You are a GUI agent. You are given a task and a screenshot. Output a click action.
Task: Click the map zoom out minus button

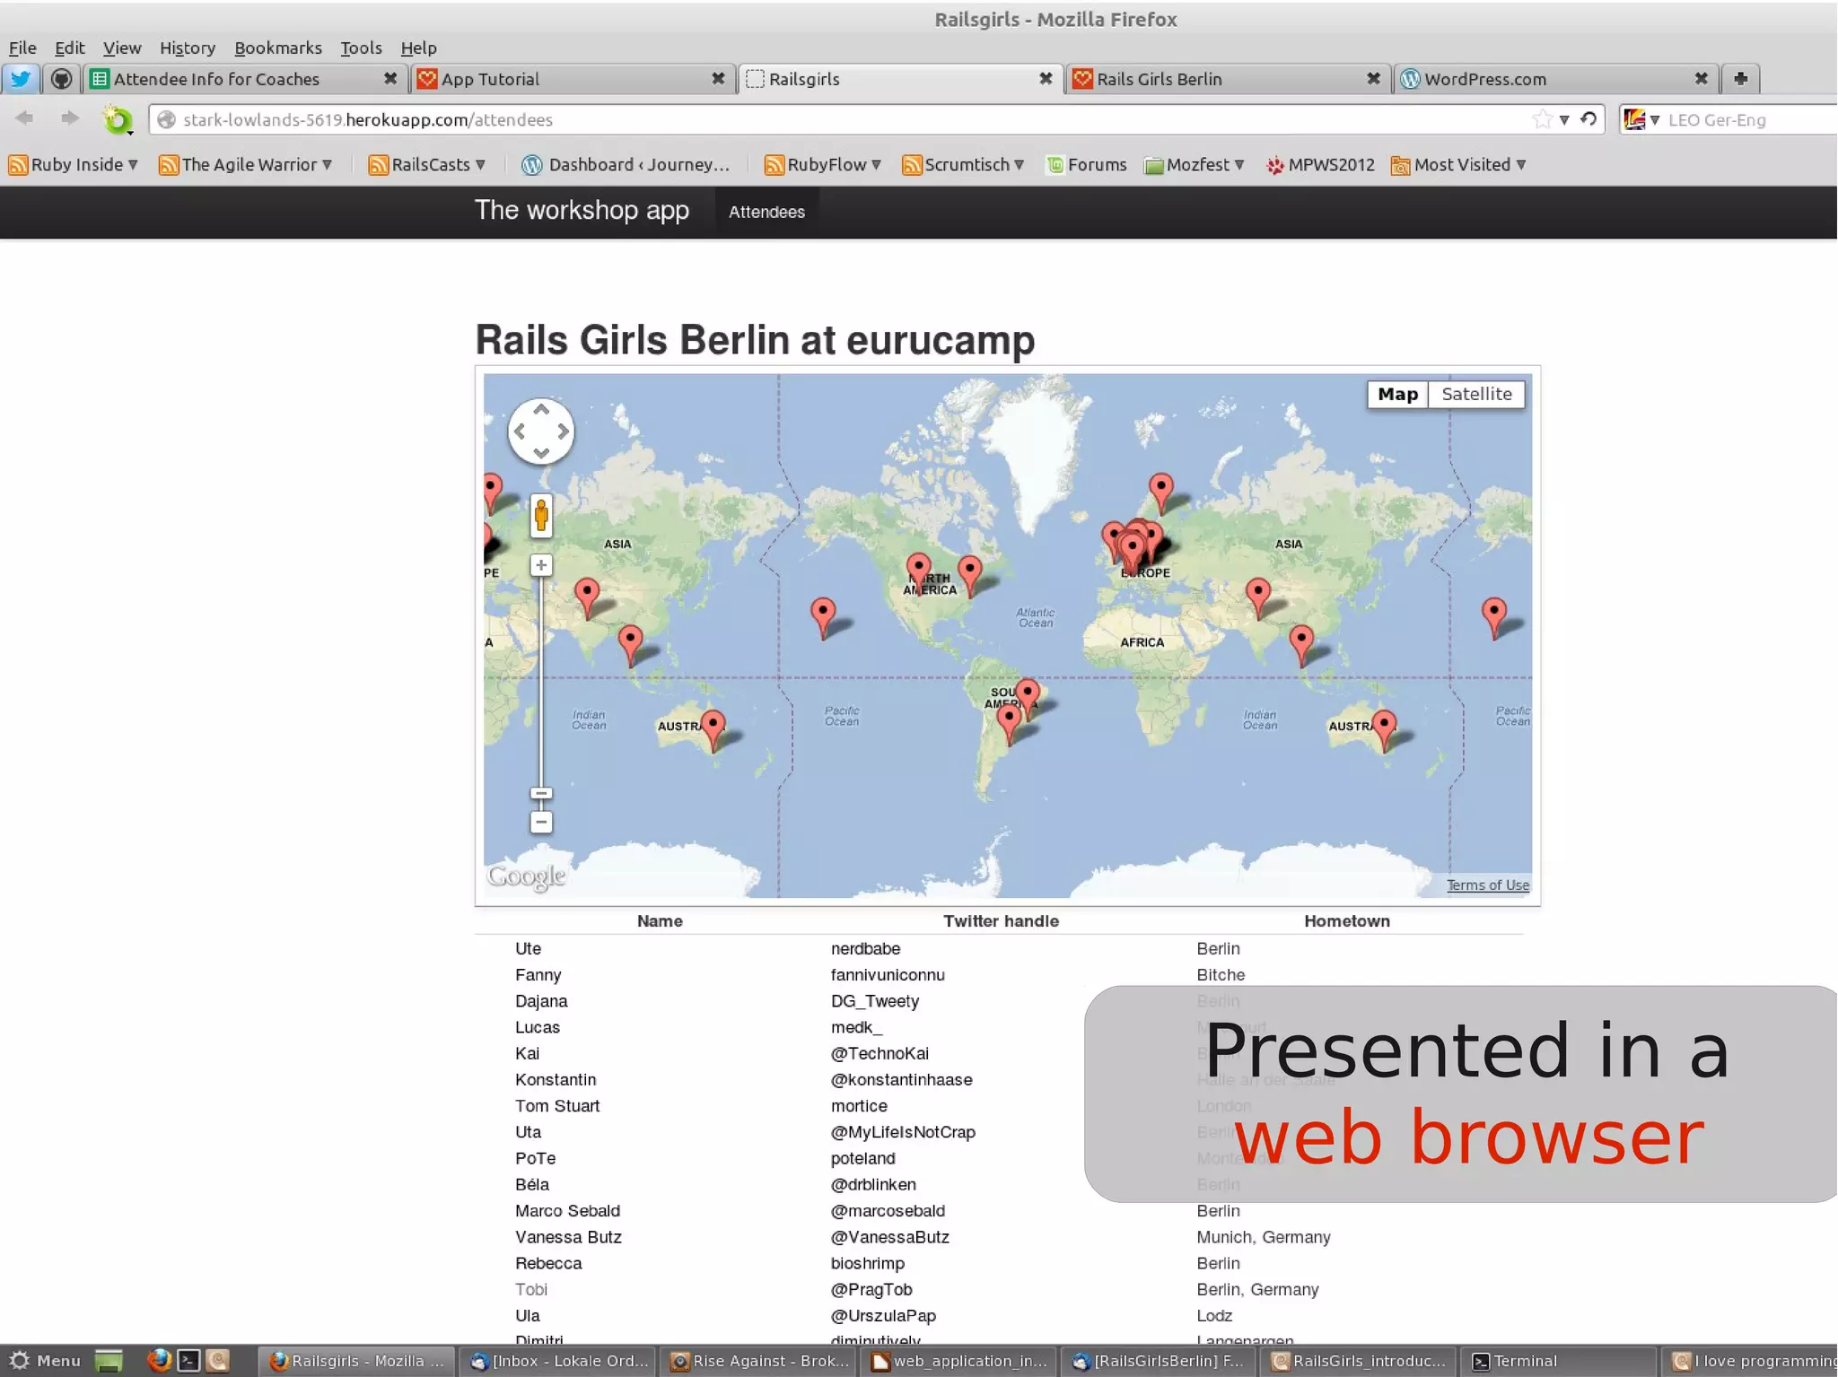click(540, 822)
